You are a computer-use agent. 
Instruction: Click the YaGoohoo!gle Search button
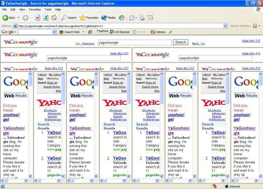[180, 42]
